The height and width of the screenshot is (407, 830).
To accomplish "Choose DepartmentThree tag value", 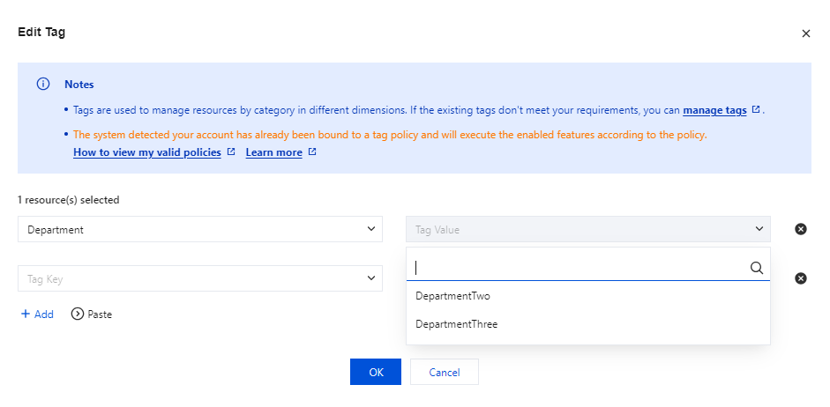I will [457, 324].
